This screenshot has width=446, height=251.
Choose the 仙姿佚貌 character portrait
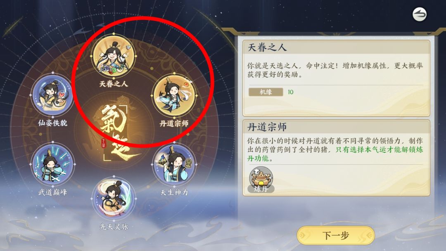click(52, 95)
